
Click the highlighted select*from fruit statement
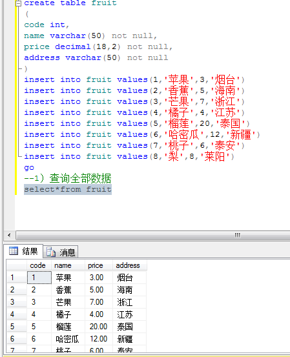[x=68, y=189]
